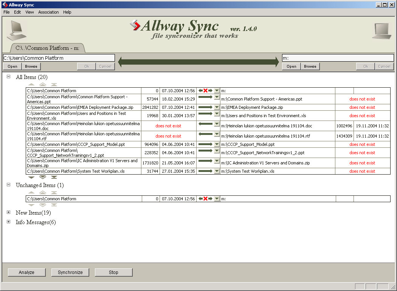Open the View menu

pyautogui.click(x=29, y=12)
